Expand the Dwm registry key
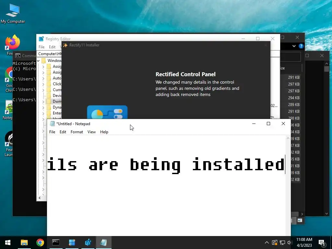This screenshot has width=332, height=249. click(43, 101)
